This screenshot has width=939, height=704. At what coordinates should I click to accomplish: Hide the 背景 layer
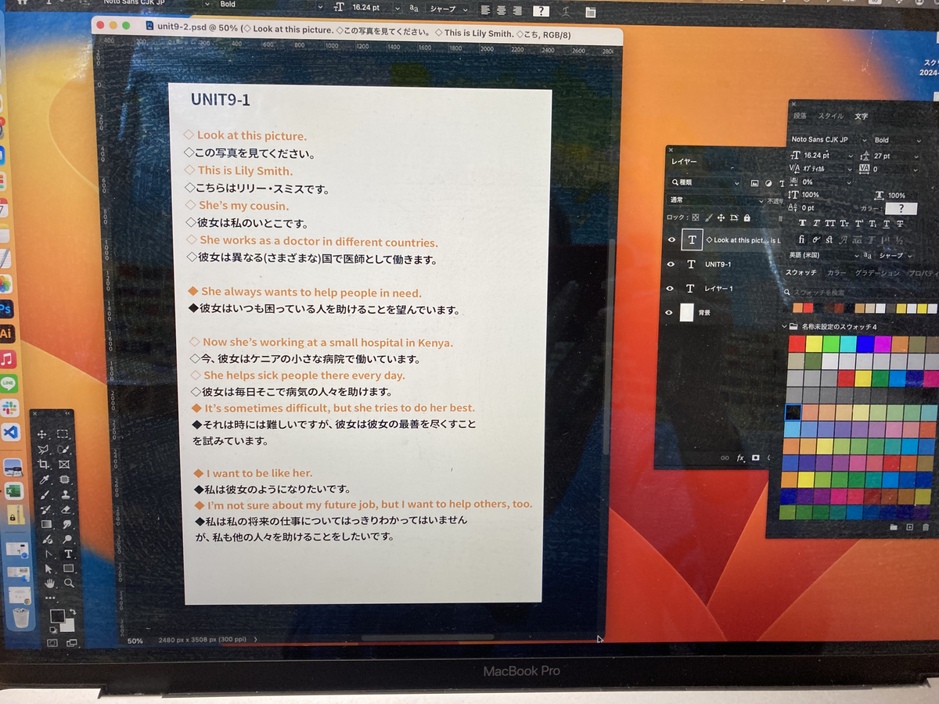[668, 313]
